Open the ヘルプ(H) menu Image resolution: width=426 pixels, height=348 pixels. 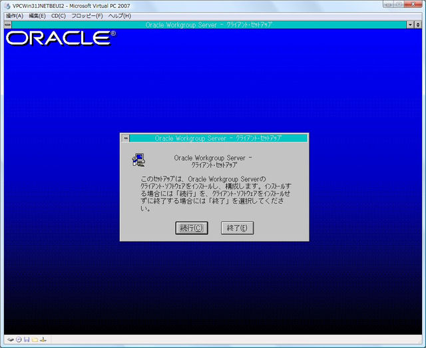120,16
